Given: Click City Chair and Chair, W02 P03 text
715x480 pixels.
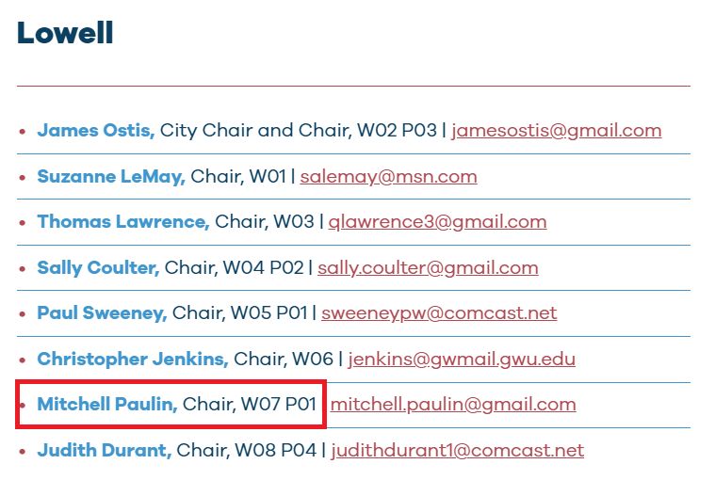Looking at the screenshot, I should pyautogui.click(x=299, y=131).
